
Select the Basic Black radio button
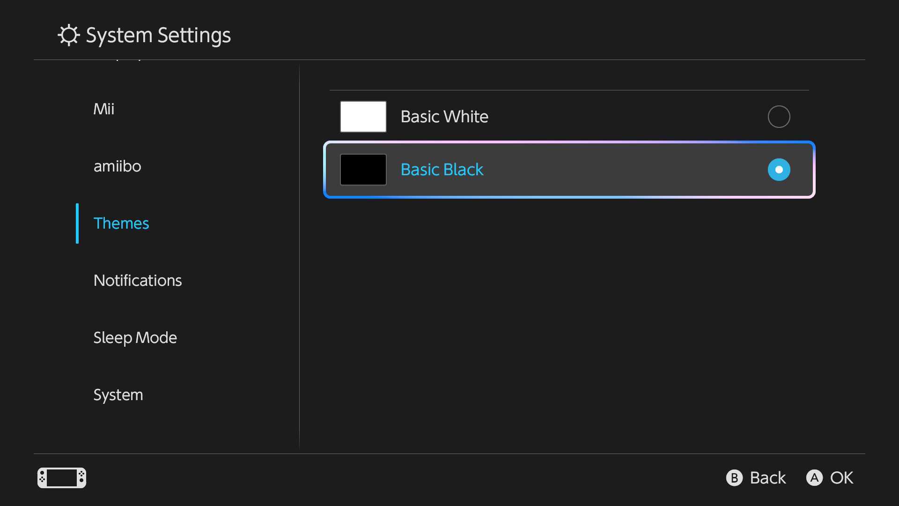click(x=779, y=170)
